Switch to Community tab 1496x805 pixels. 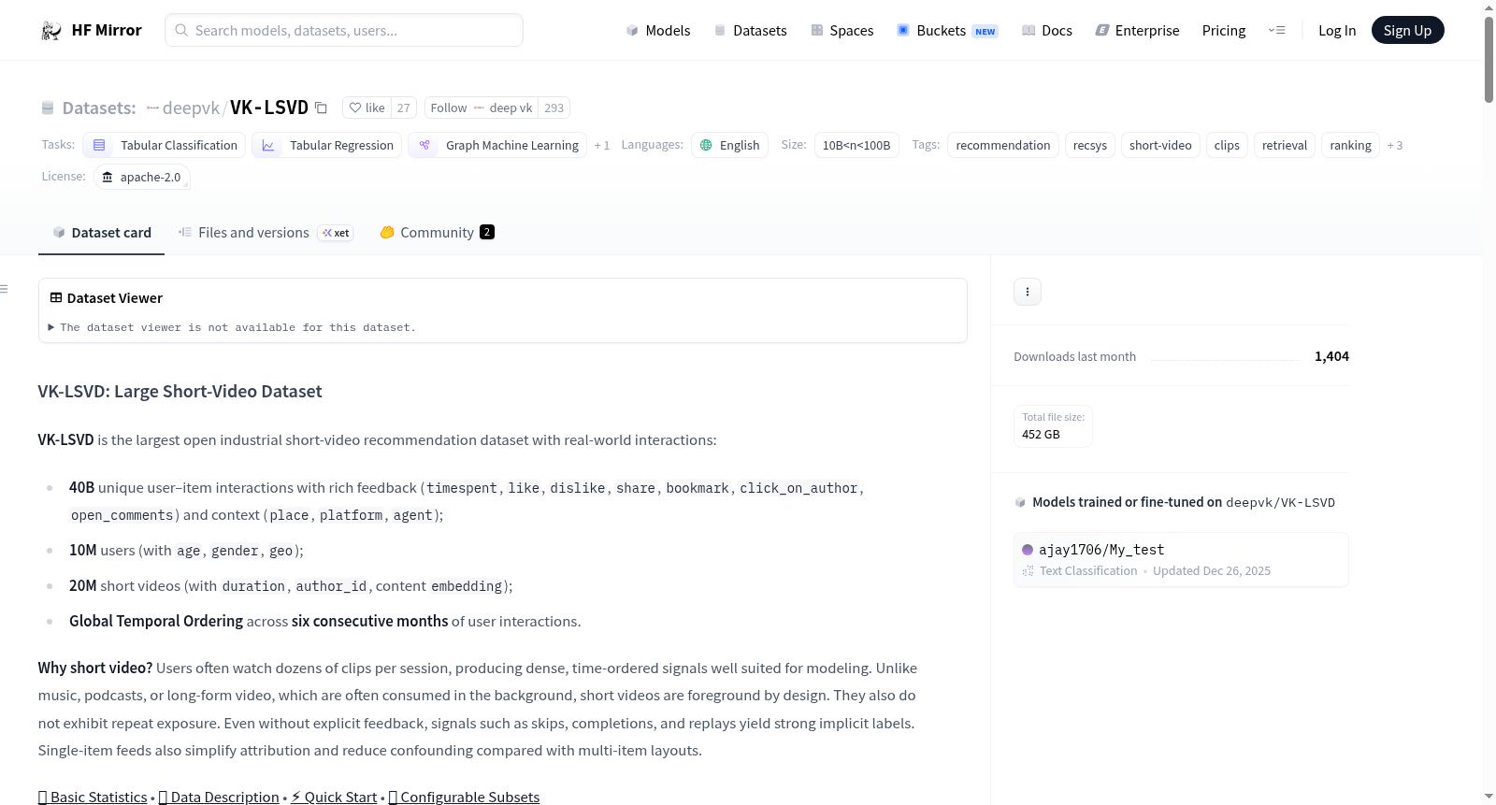click(x=437, y=233)
